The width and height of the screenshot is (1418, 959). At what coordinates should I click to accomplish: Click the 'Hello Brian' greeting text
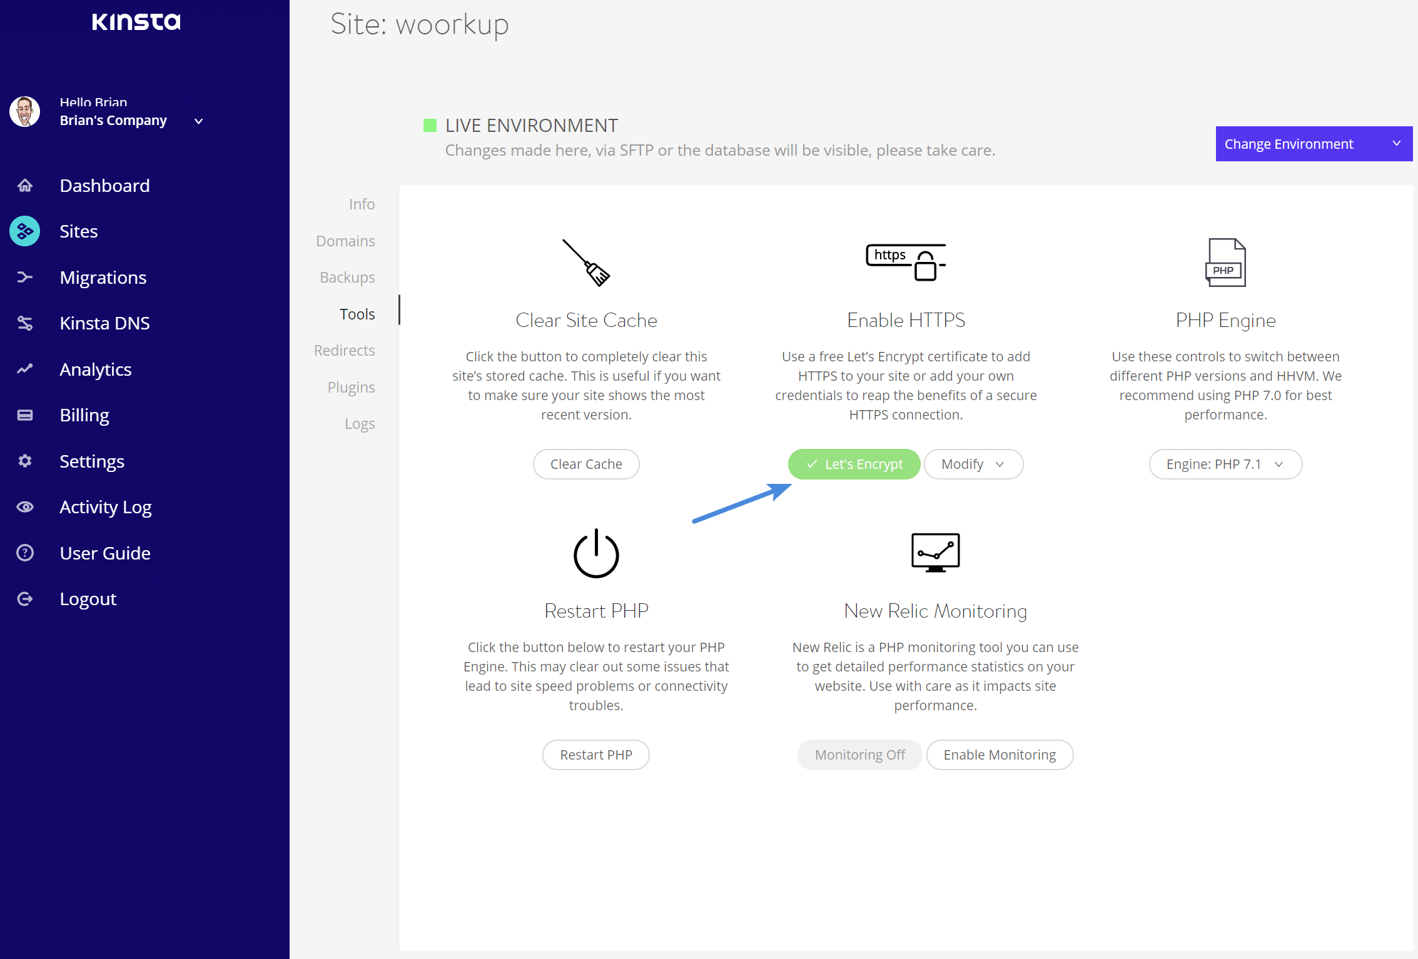93,102
